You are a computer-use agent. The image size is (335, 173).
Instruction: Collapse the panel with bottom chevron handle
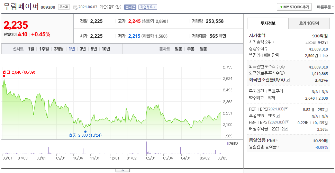(x=123, y=170)
